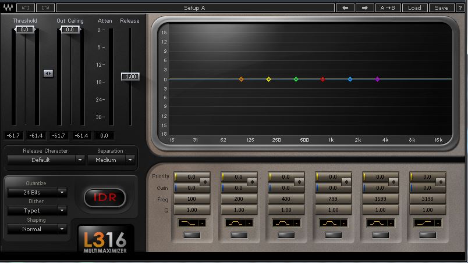Click the redo arrow button
Screen dimensions: 468x263
45,8
